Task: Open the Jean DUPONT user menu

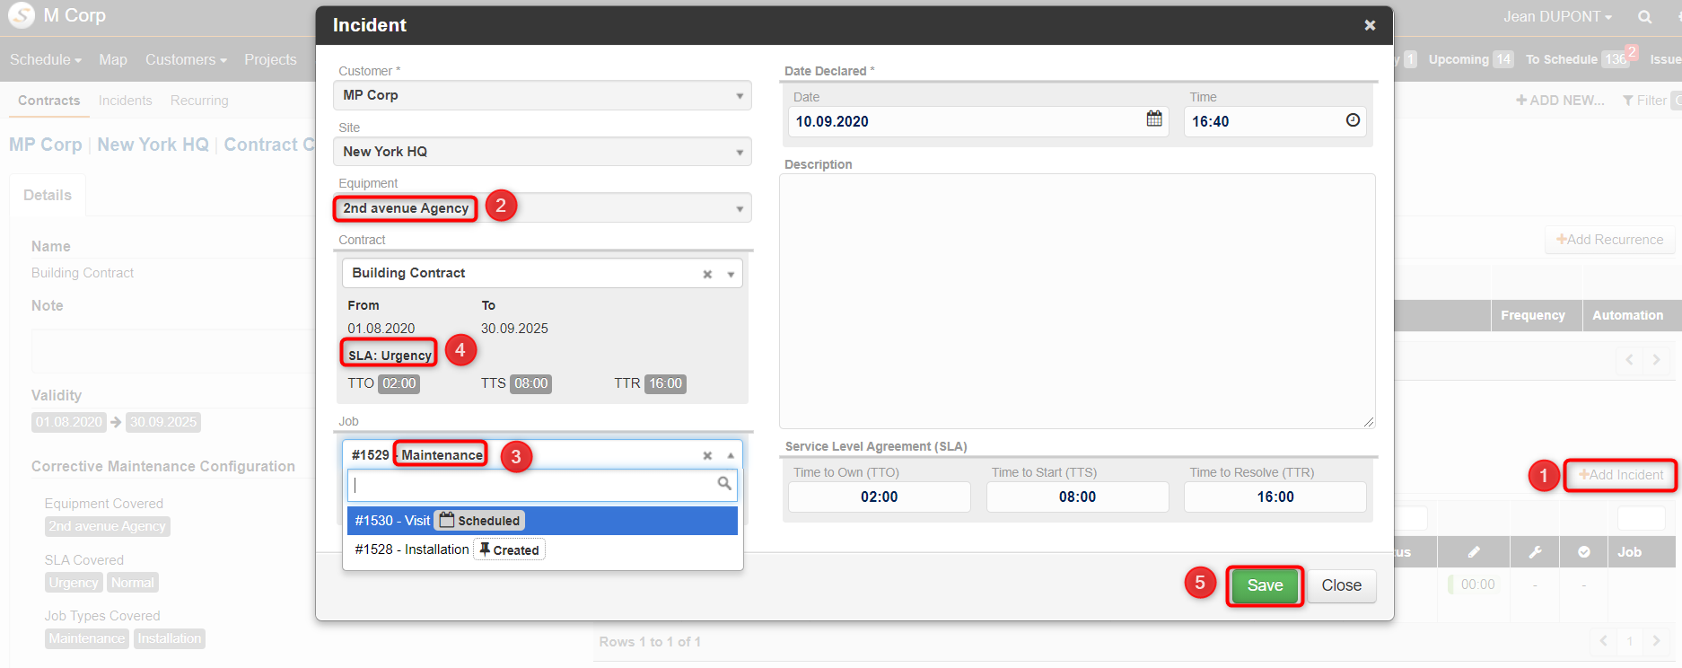Action: (1557, 17)
